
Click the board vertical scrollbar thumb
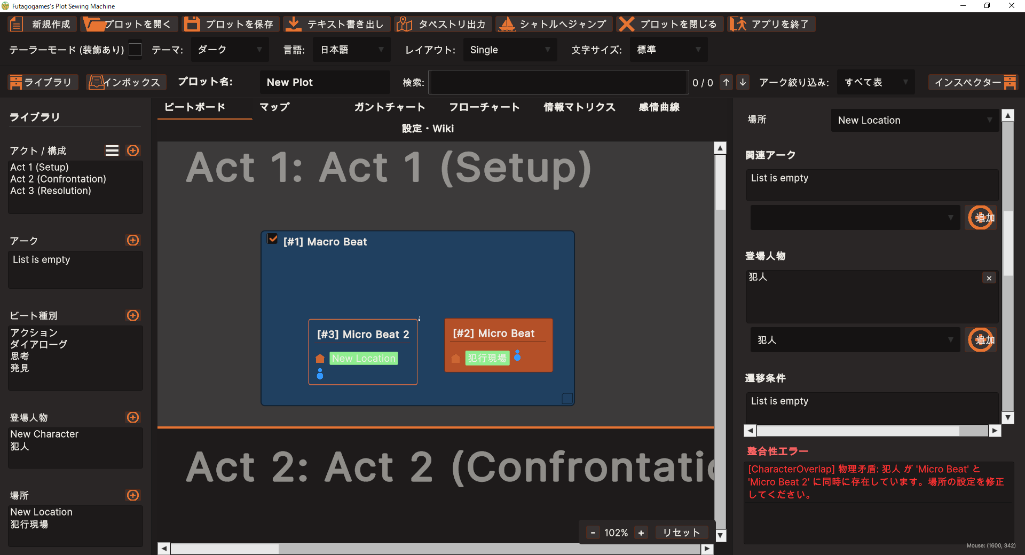[x=720, y=183]
